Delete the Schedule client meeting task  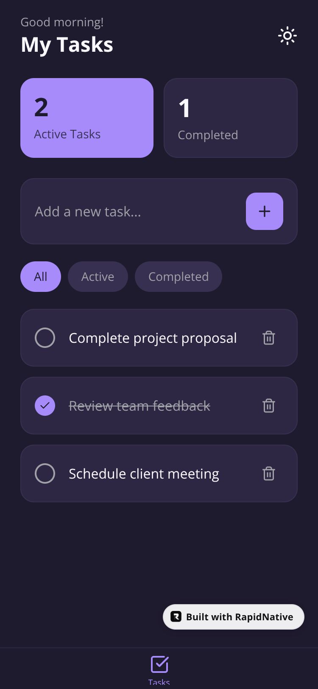pos(269,473)
